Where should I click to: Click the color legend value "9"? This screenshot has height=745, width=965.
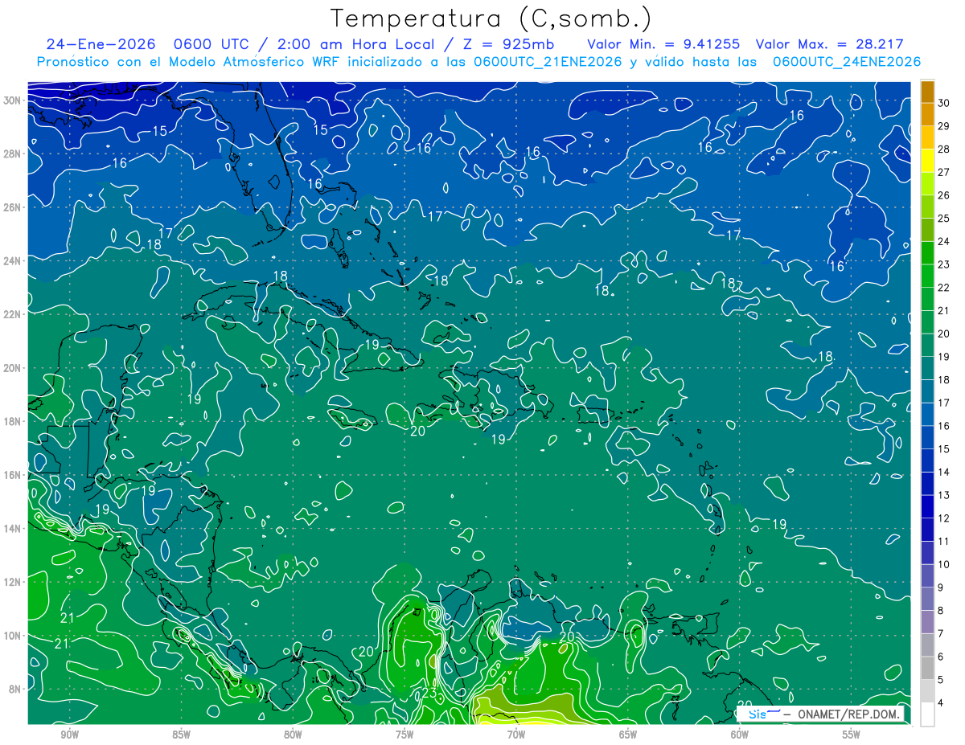coord(941,587)
